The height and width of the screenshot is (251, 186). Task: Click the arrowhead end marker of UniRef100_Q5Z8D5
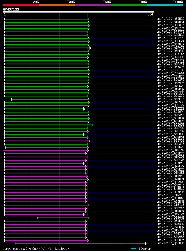[x=146, y=243]
